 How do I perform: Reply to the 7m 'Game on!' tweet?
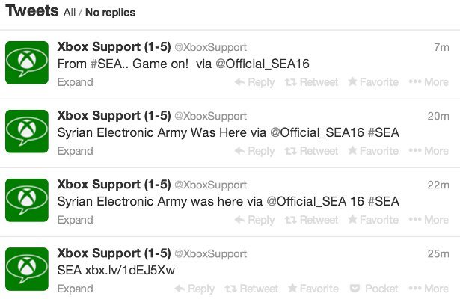point(254,82)
